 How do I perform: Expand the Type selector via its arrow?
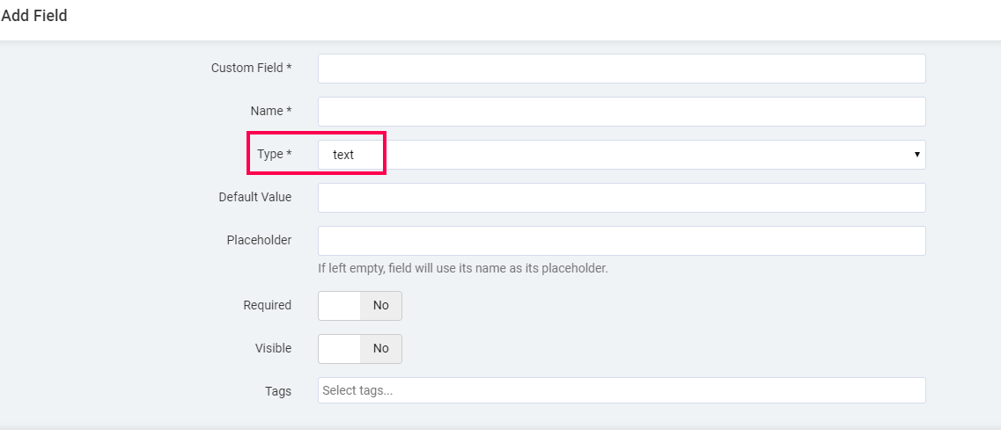tap(916, 154)
